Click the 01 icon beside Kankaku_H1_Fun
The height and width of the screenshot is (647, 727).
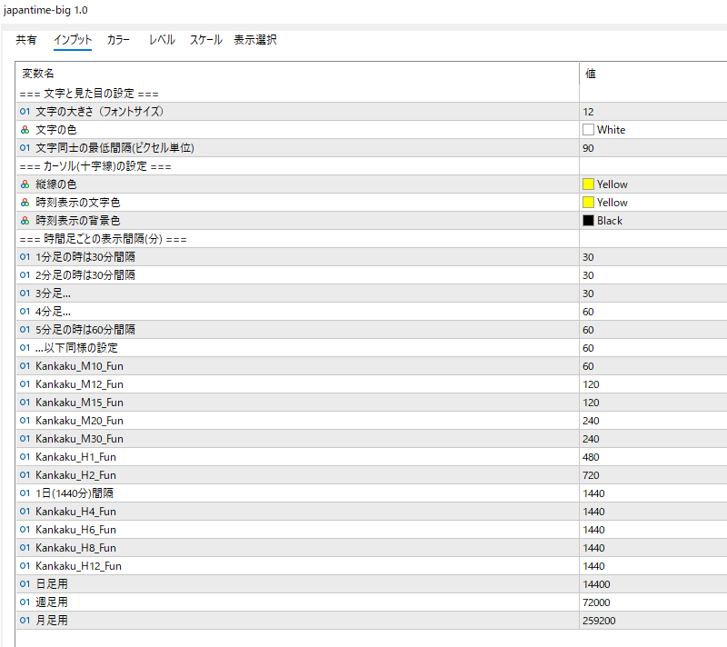[x=25, y=457]
